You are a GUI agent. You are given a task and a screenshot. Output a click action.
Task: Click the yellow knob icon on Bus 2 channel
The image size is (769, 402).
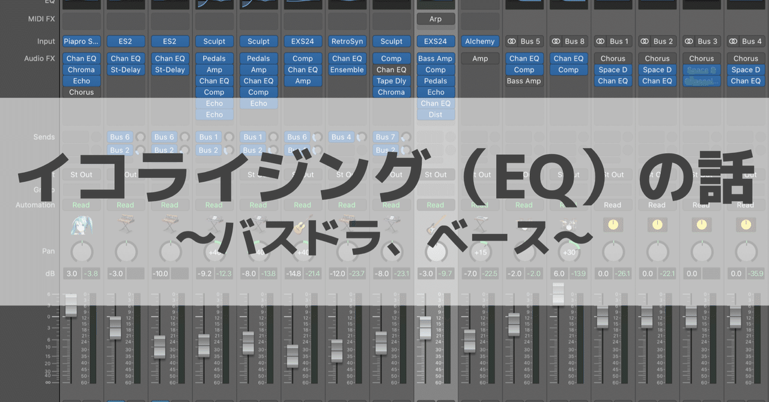657,225
